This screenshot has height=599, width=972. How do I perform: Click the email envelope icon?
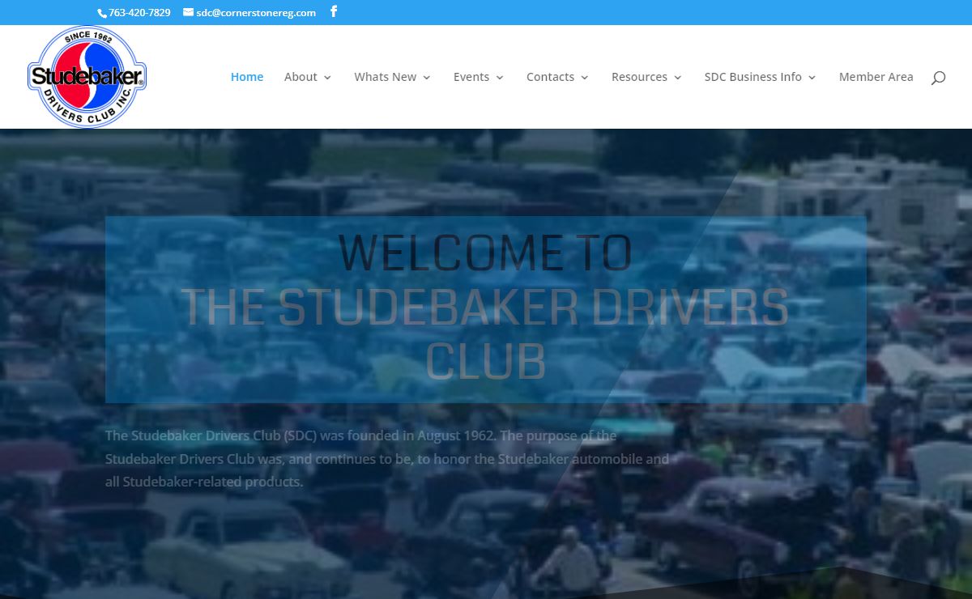(x=188, y=12)
